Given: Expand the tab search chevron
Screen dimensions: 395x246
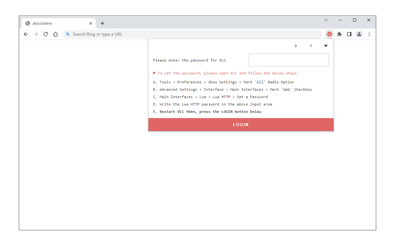Looking at the screenshot, I should (326, 20).
